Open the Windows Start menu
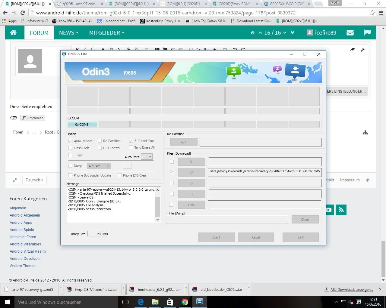The width and height of the screenshot is (386, 308). click(x=7, y=302)
